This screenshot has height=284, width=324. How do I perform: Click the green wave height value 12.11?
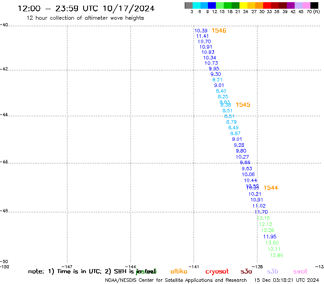(x=274, y=249)
